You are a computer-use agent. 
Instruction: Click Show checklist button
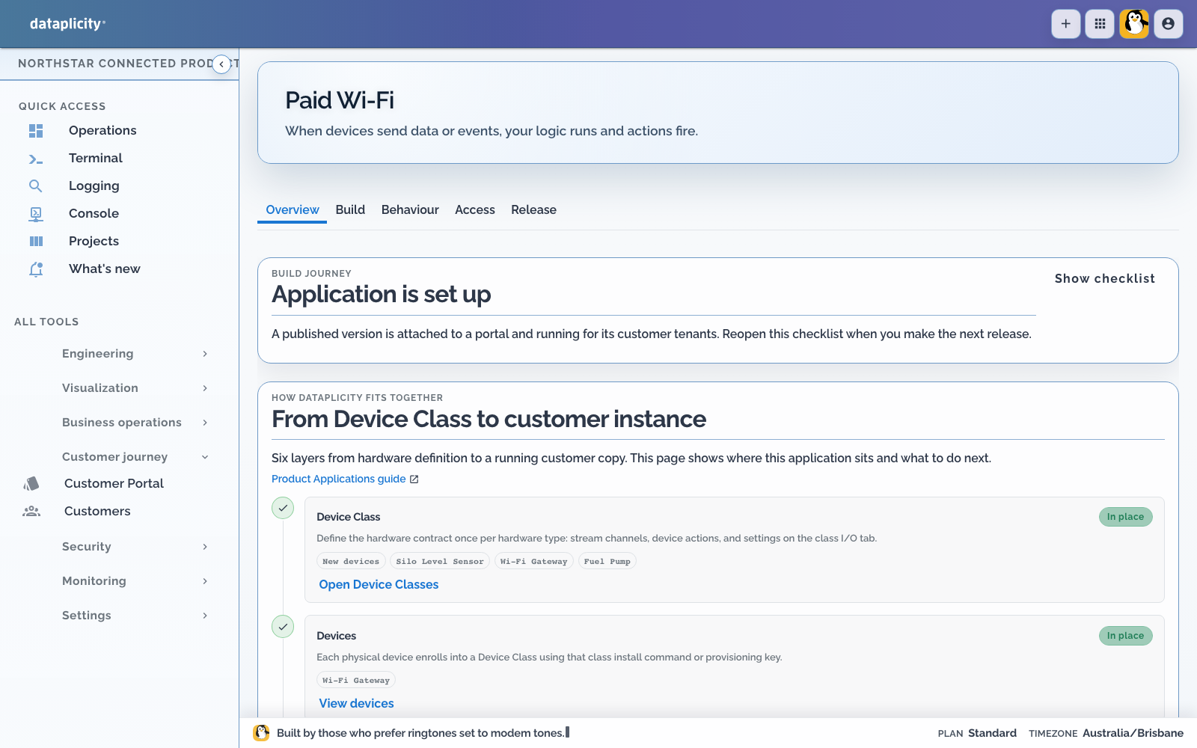(x=1105, y=279)
